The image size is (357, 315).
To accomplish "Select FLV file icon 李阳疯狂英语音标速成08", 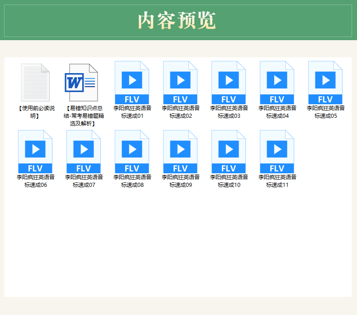I will (132, 152).
